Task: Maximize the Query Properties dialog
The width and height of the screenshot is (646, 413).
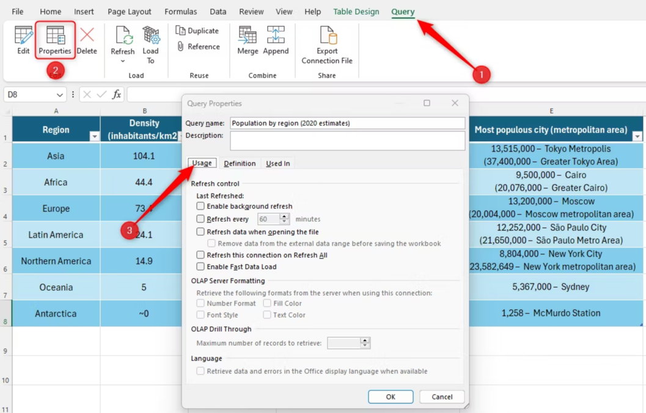Action: pos(427,103)
